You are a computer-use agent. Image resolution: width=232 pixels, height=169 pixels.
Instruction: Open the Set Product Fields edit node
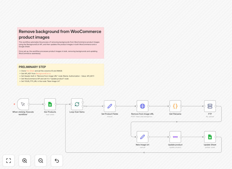[110, 106]
